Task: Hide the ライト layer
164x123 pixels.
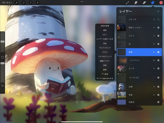Action: point(158,36)
